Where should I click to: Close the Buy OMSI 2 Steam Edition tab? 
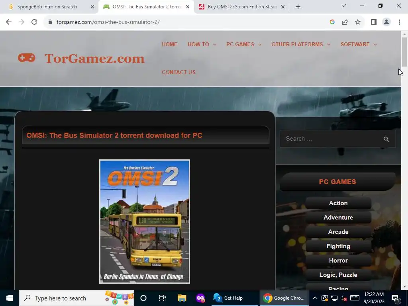pyautogui.click(x=283, y=7)
